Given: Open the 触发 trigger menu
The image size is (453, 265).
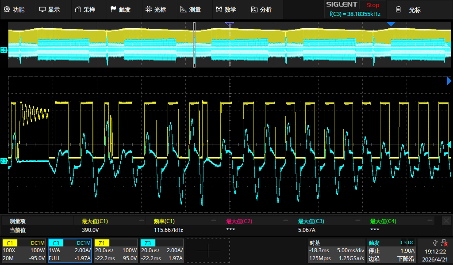Looking at the screenshot, I should pos(120,10).
